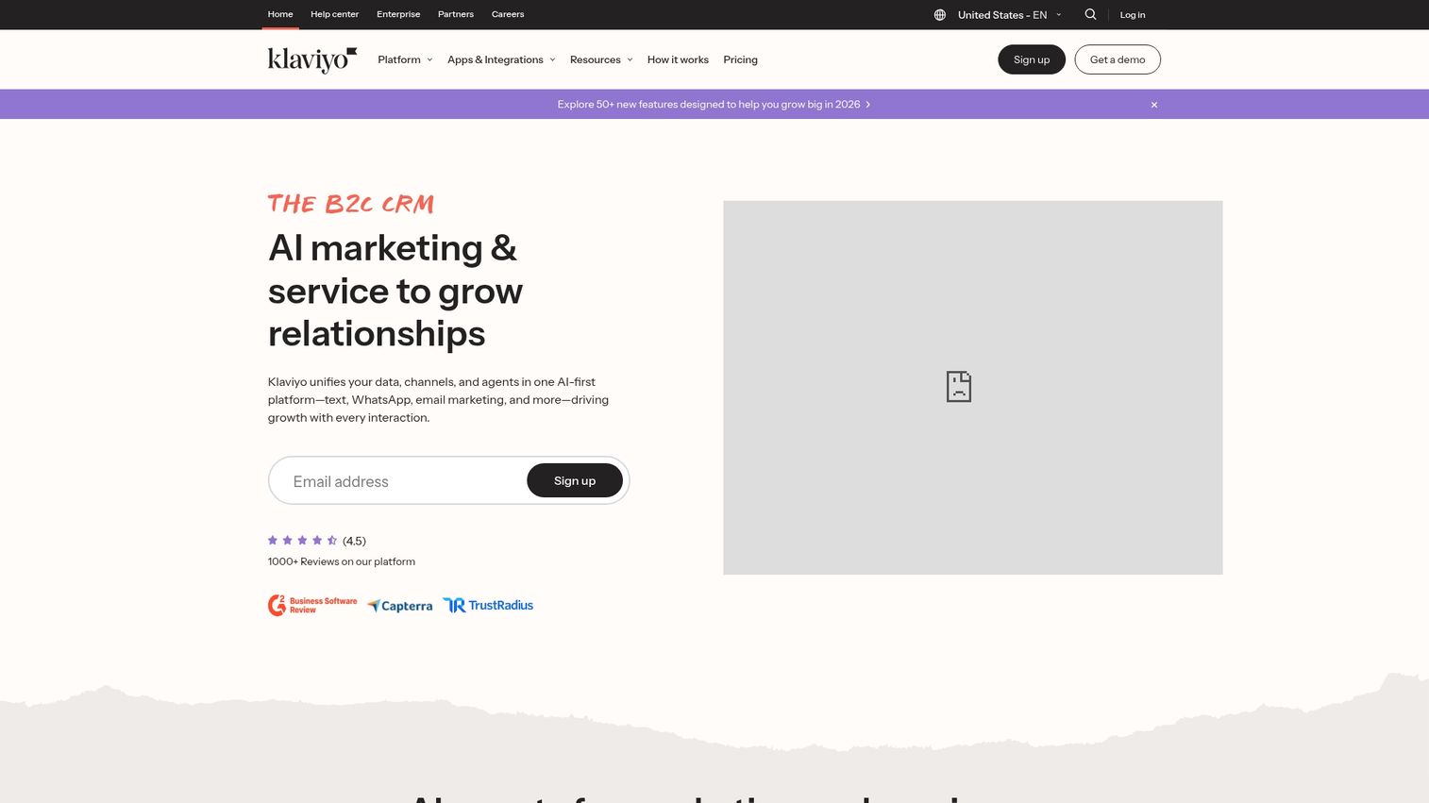Expand the Platform dropdown menu
This screenshot has height=803, width=1429.
point(405,59)
